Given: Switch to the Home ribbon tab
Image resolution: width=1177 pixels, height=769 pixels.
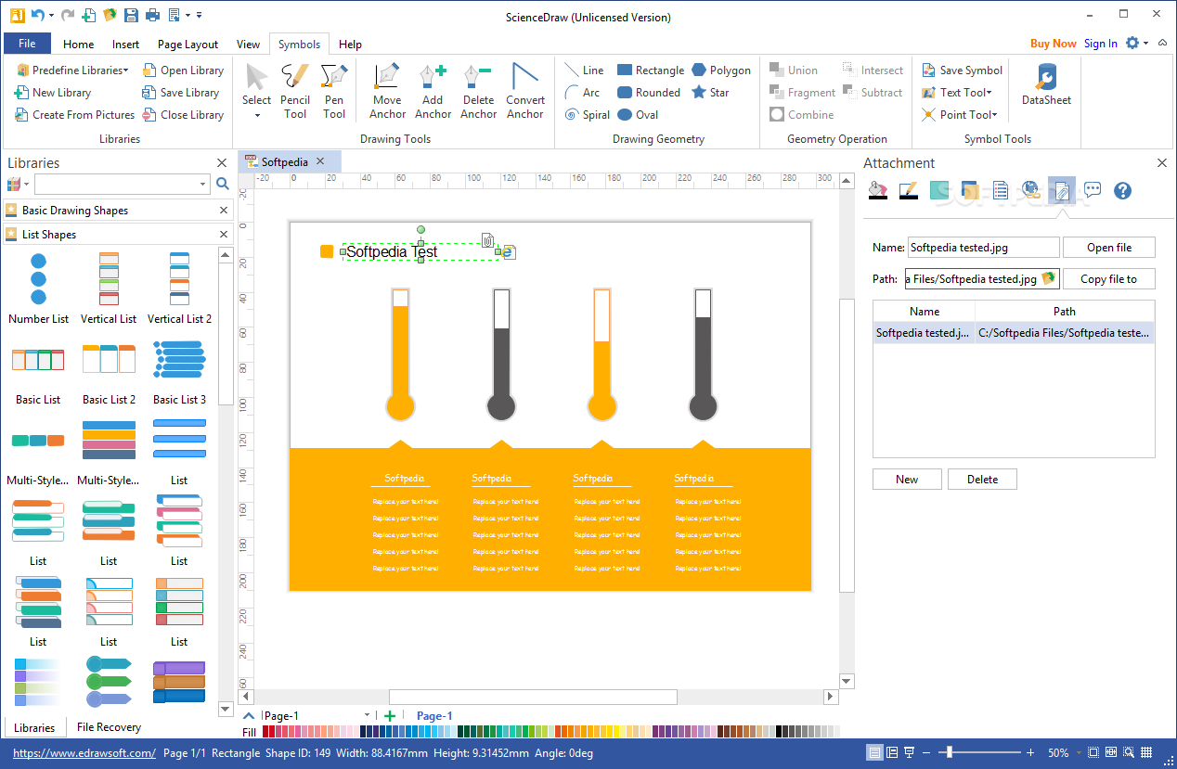Looking at the screenshot, I should [x=78, y=44].
